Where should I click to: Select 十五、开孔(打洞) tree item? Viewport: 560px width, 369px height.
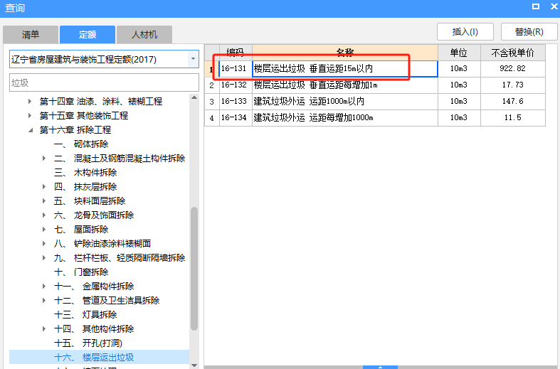[88, 343]
